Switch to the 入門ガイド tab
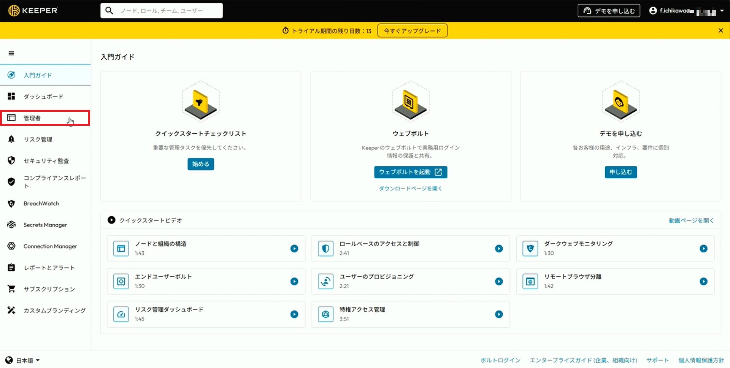 38,75
